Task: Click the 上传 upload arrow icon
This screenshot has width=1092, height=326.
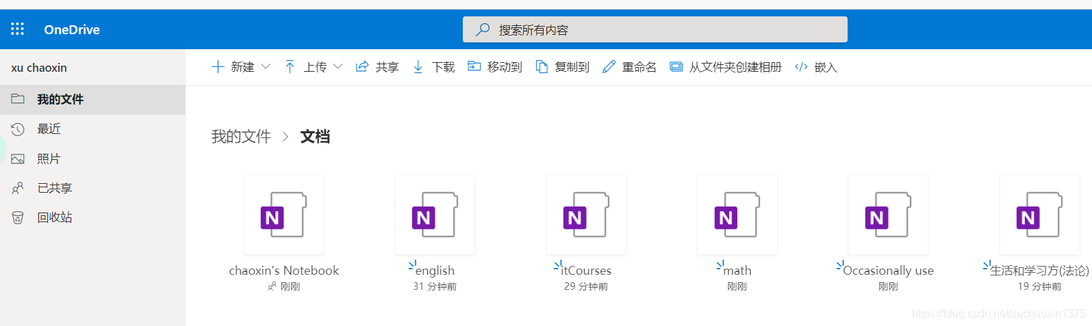Action: [290, 66]
